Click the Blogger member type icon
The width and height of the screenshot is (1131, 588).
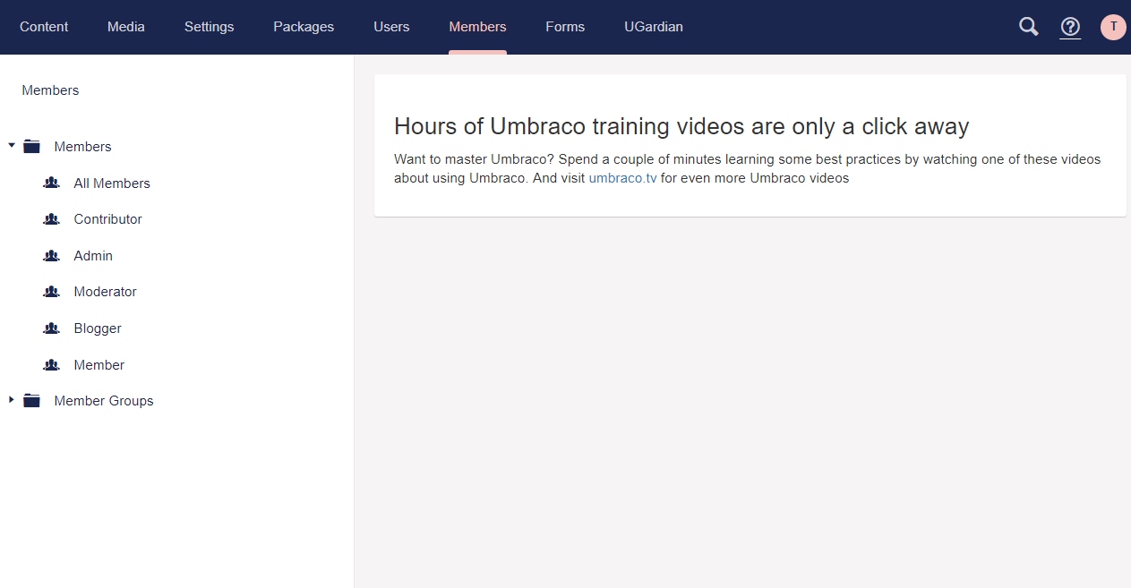coord(51,328)
